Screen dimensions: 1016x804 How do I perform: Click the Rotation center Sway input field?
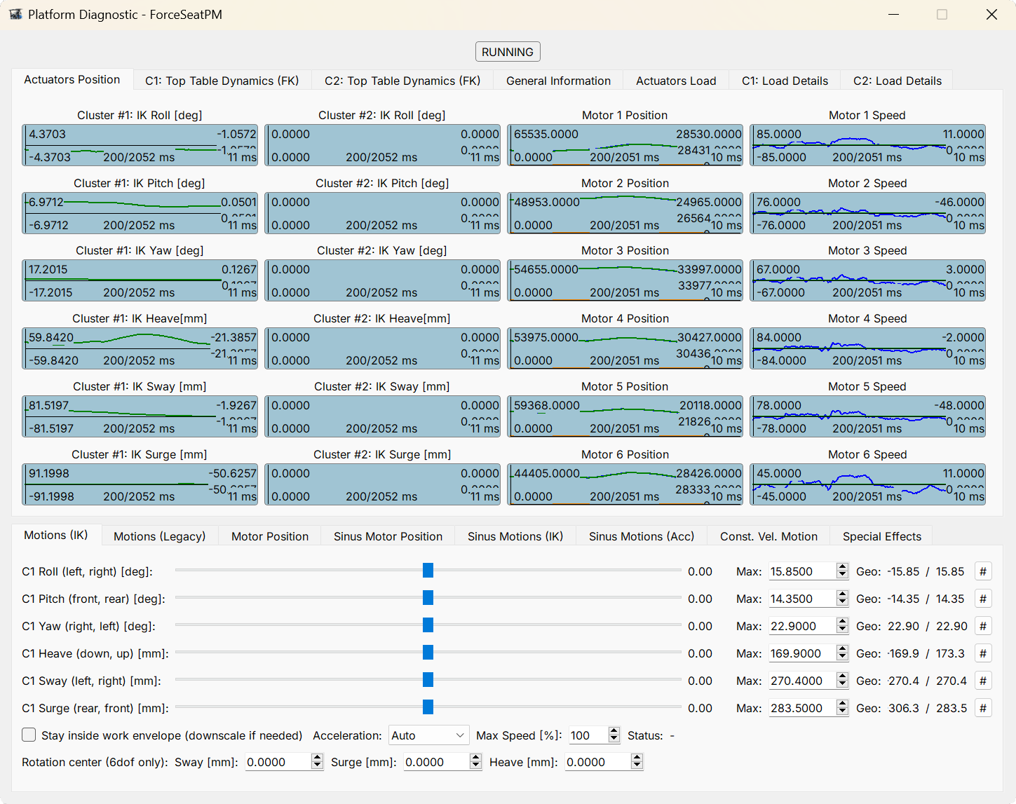(278, 762)
